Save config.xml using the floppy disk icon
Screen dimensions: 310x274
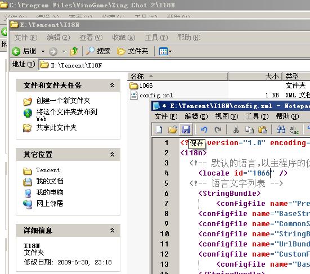point(186,129)
